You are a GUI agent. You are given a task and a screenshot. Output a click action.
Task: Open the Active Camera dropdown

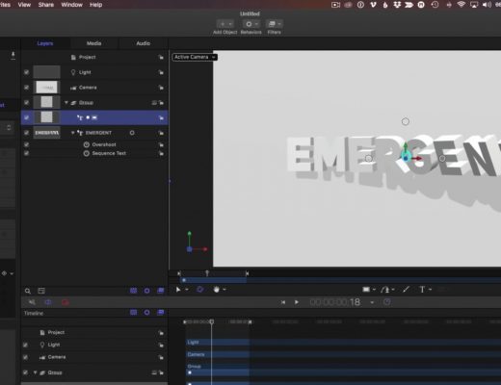tap(195, 57)
